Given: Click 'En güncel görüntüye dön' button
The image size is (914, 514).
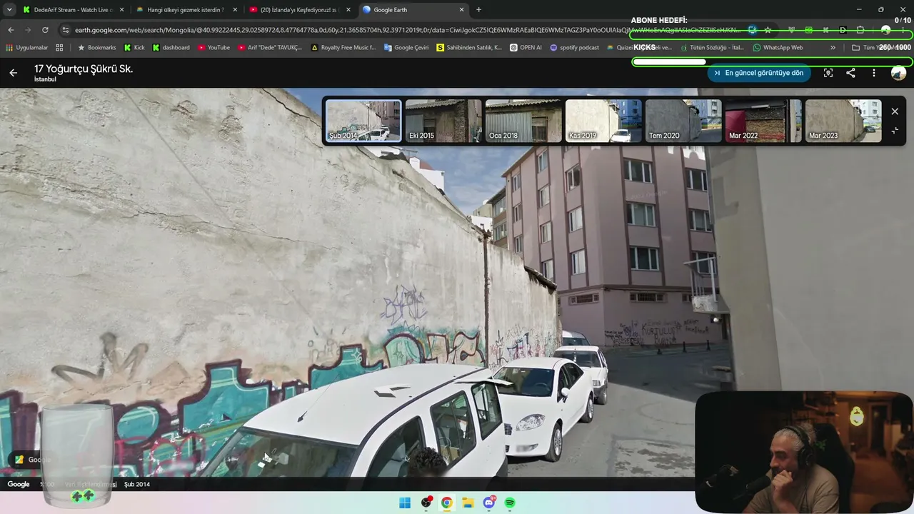Looking at the screenshot, I should click(759, 73).
